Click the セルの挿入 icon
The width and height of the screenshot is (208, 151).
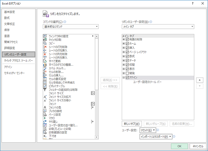pos(45,75)
